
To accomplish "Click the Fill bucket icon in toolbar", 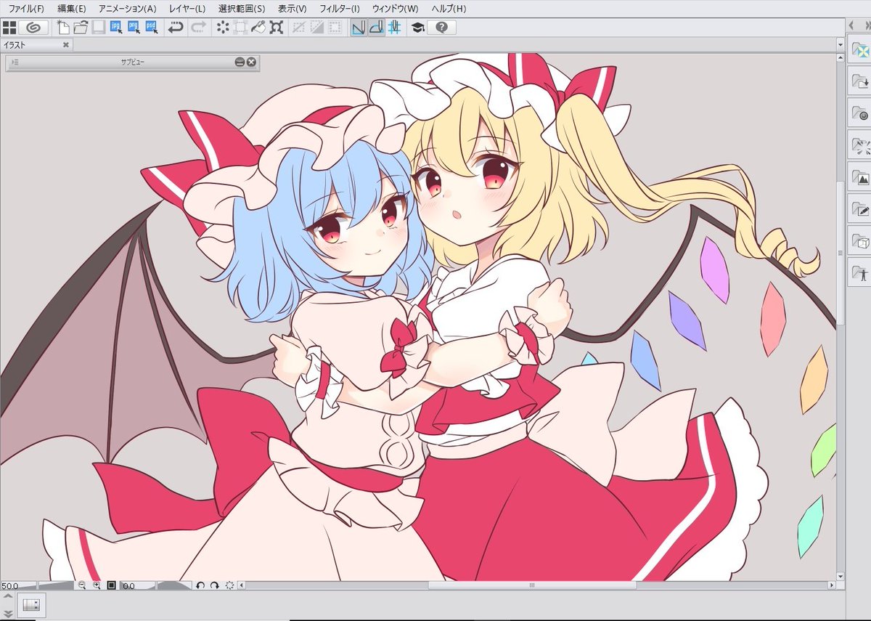I will (x=258, y=28).
